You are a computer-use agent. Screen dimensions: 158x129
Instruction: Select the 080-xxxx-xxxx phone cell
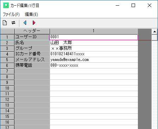pyautogui.click(x=94, y=66)
